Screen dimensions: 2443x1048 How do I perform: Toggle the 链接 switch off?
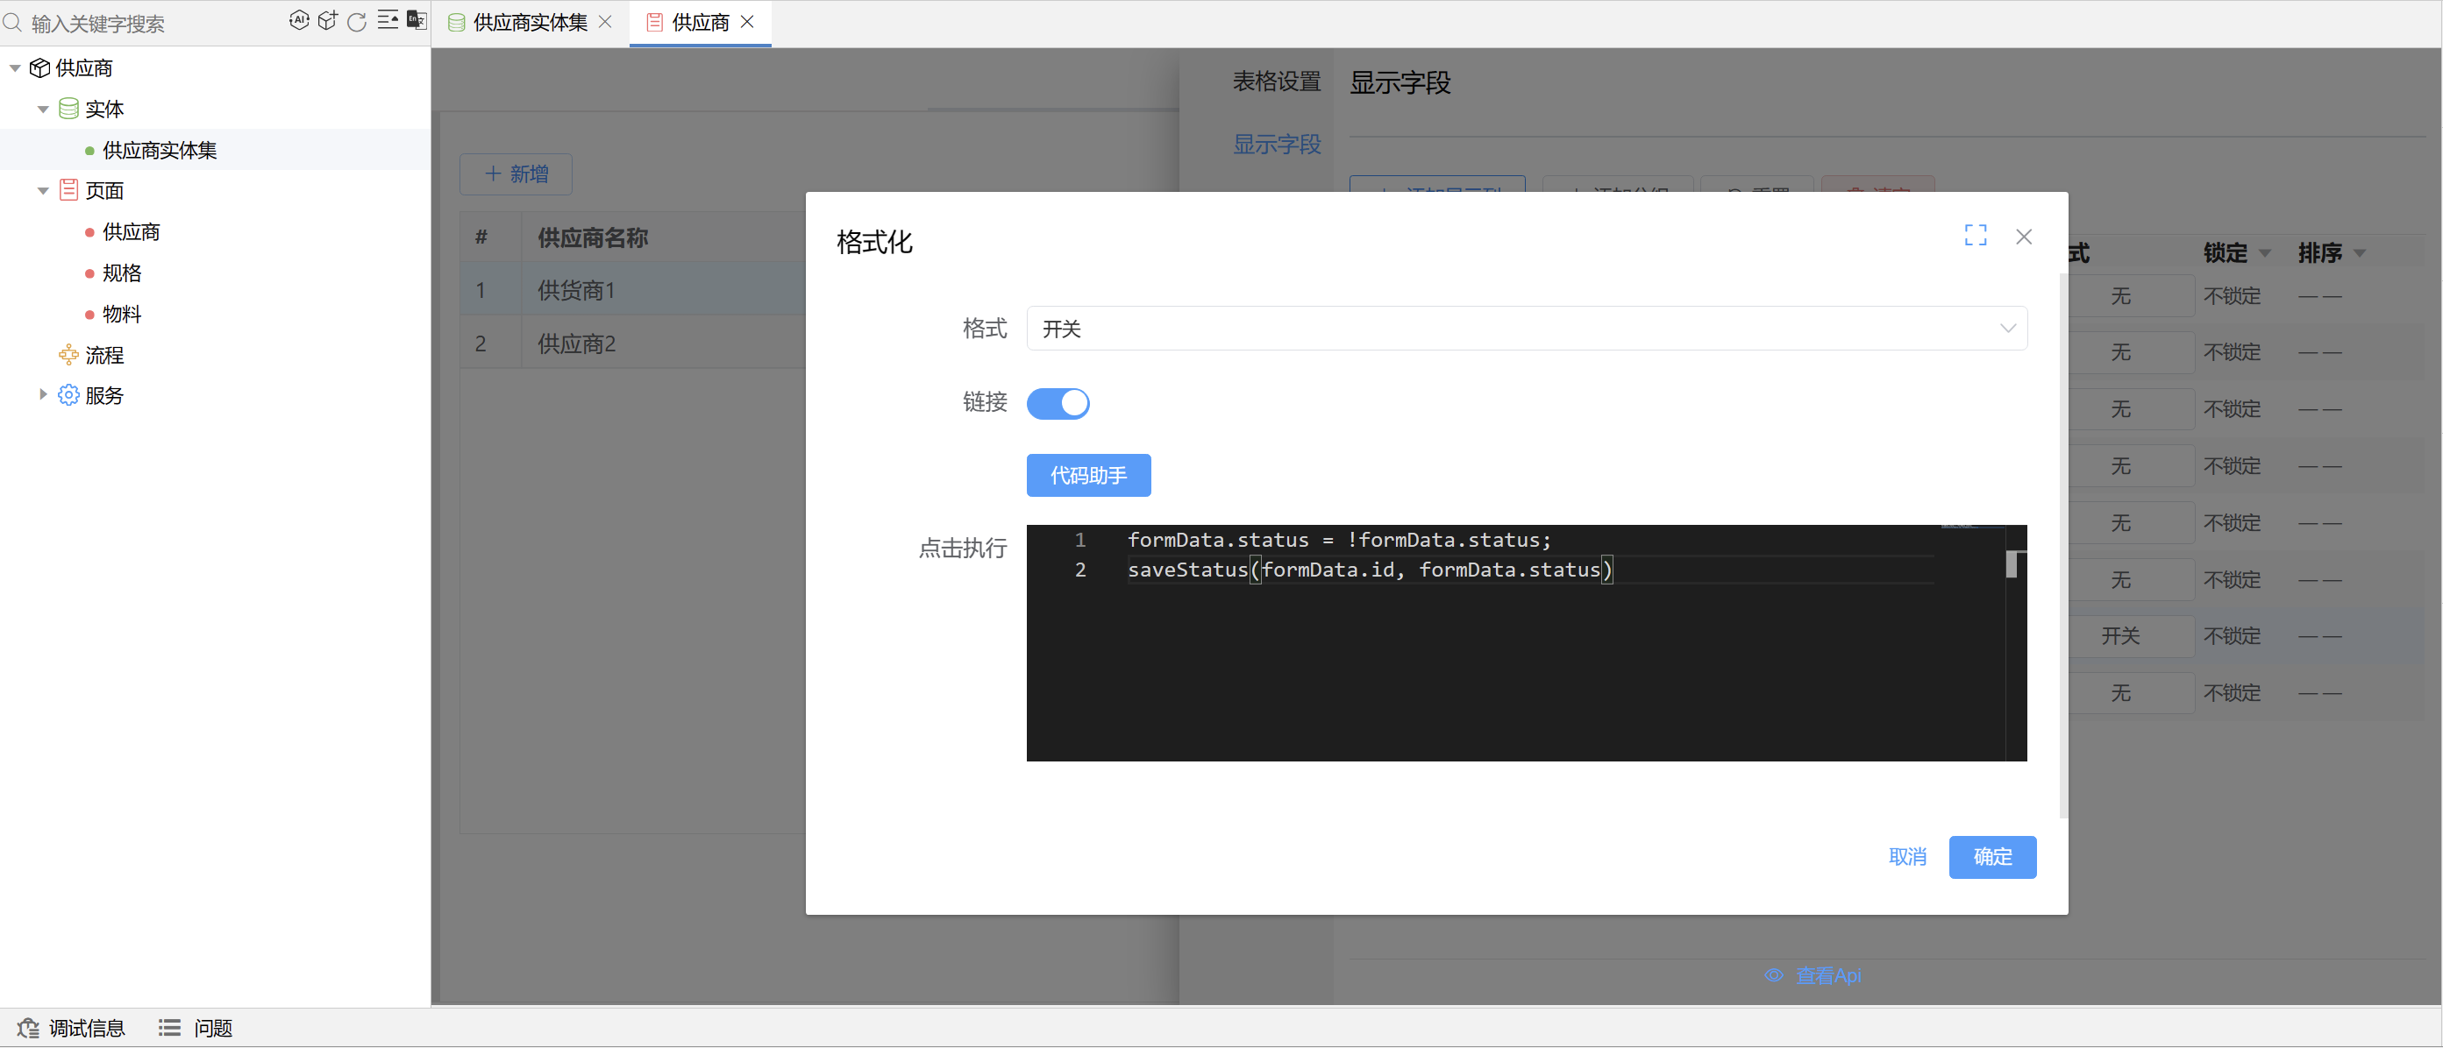[x=1058, y=404]
